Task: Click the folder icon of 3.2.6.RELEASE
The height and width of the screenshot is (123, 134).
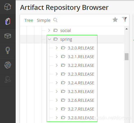Action: 63,100
